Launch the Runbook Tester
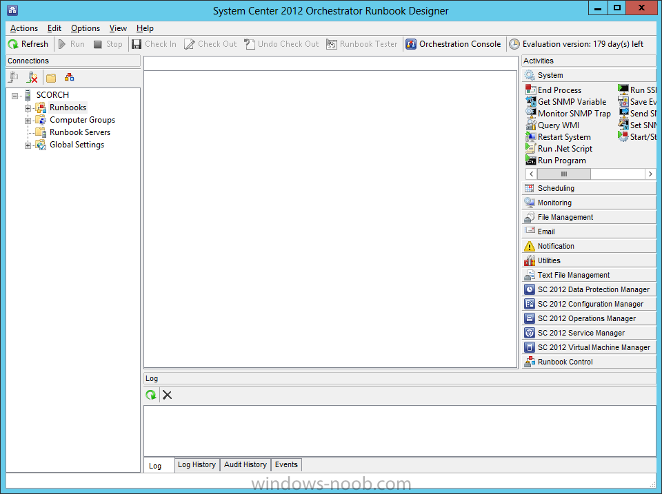The width and height of the screenshot is (662, 494). tap(362, 44)
